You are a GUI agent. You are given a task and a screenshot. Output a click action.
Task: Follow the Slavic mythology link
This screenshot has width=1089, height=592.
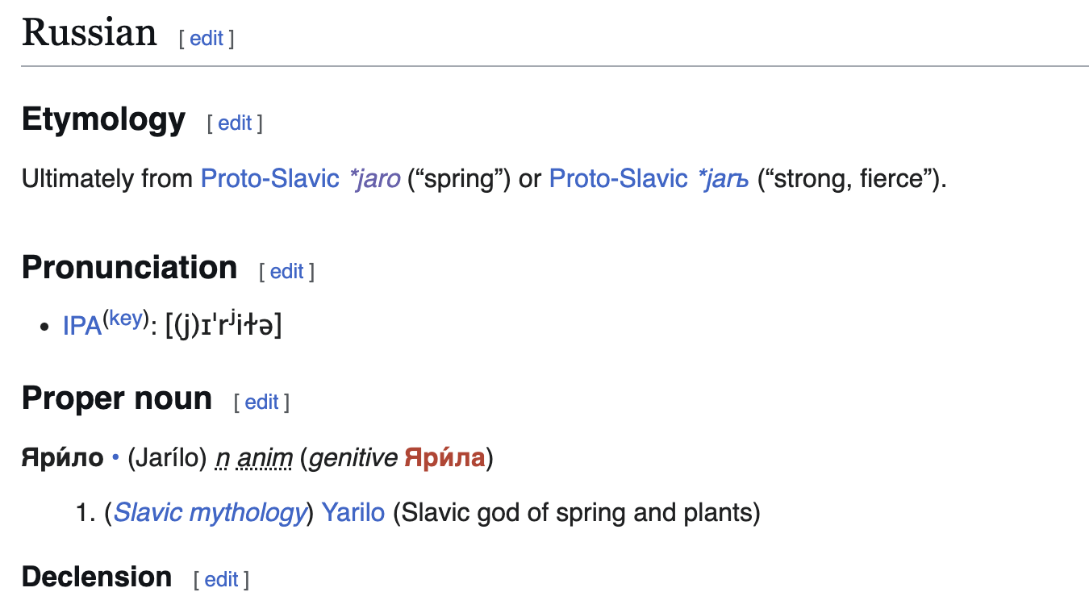(x=210, y=512)
